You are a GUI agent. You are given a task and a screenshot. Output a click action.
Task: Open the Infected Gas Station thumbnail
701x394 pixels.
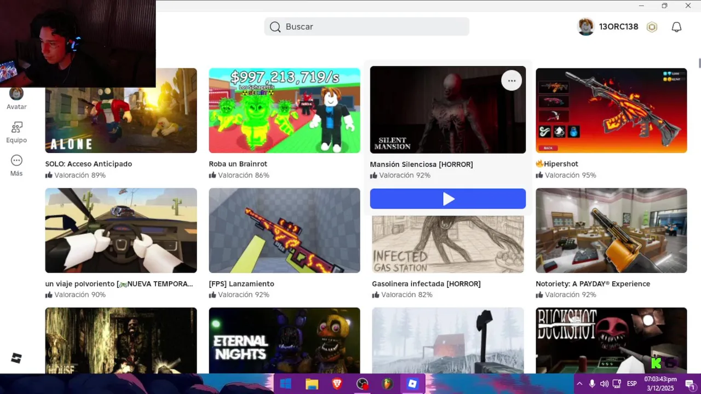(448, 244)
